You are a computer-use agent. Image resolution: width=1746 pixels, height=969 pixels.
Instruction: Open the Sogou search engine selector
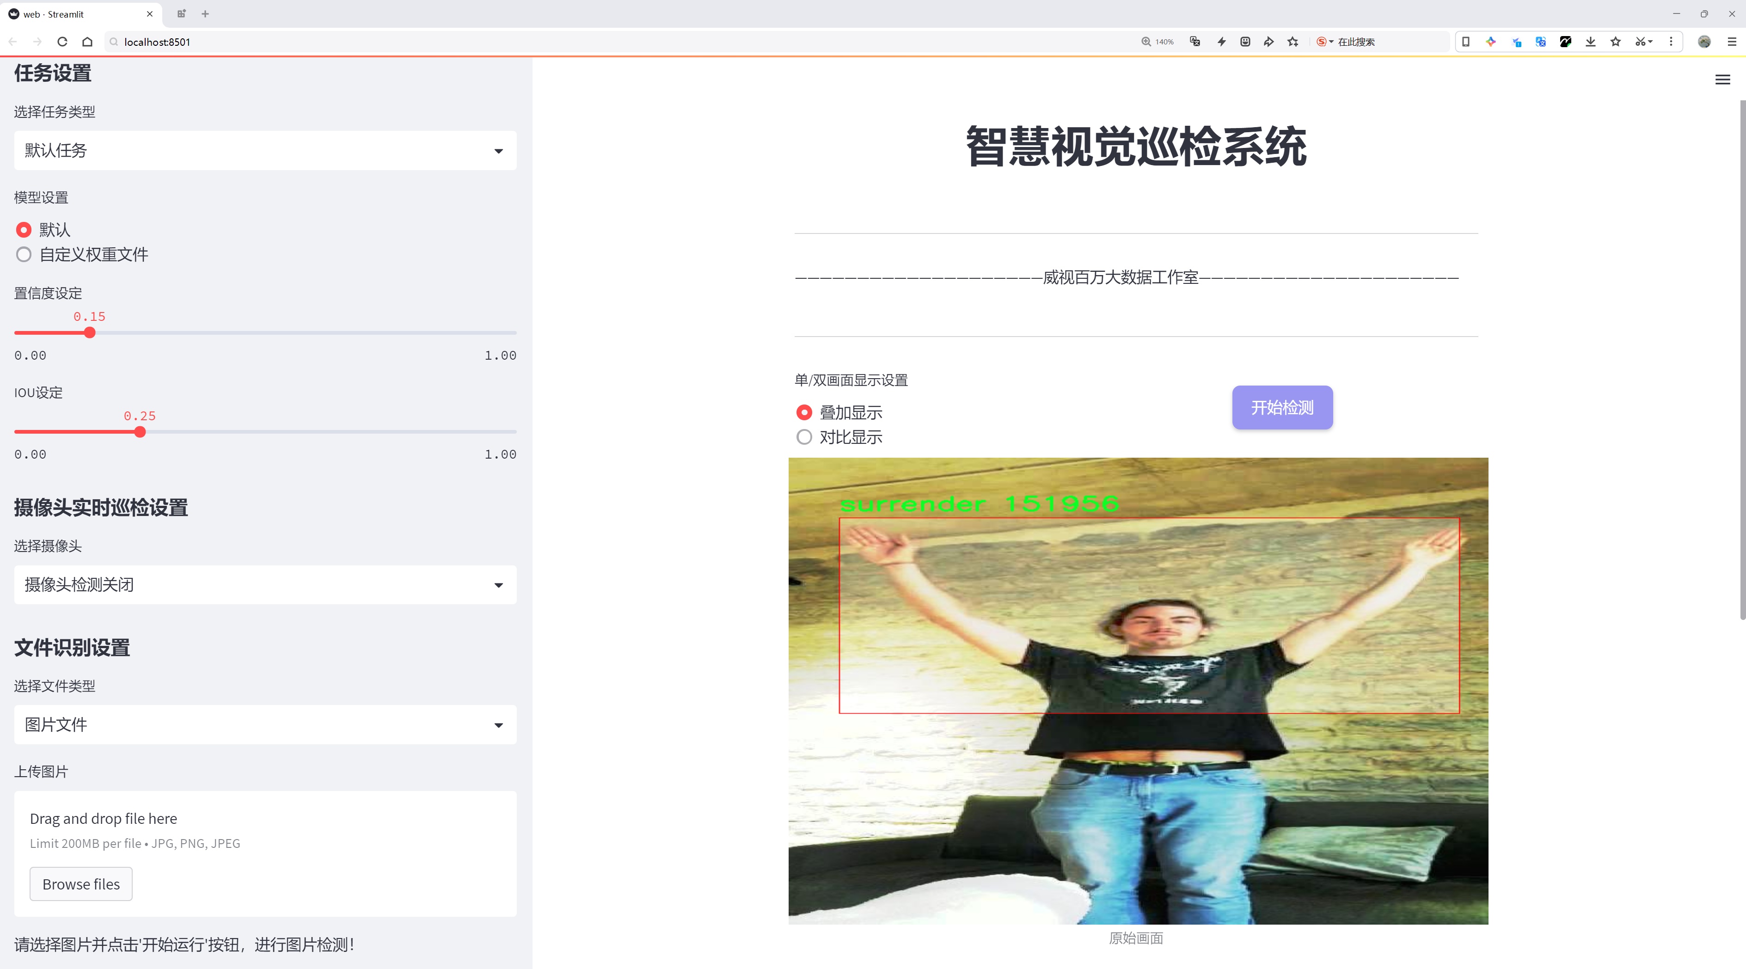click(x=1324, y=42)
